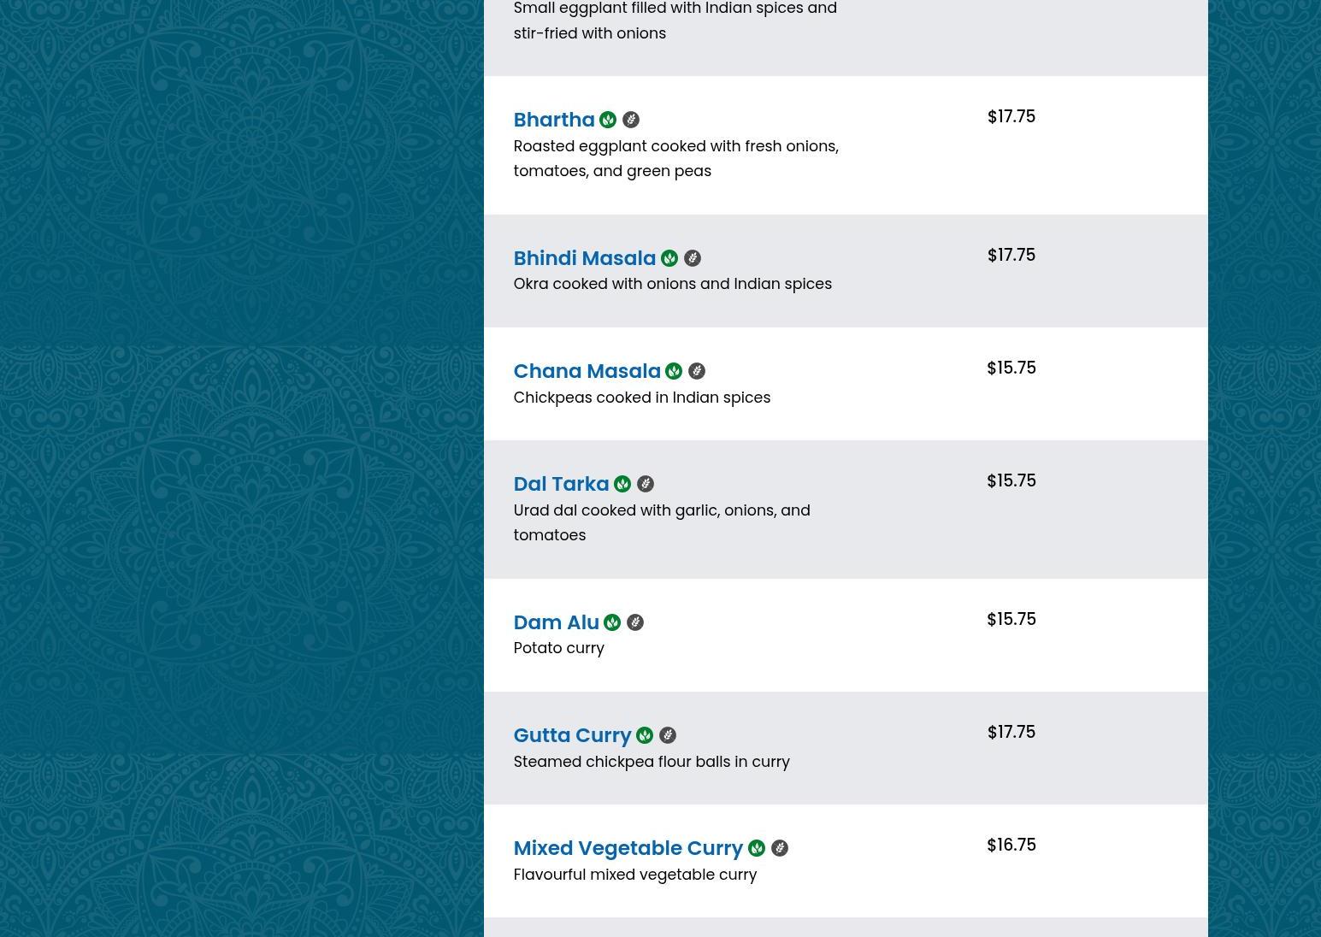
Task: Click the vegan icon next to Gutta Curry
Action: pyautogui.click(x=645, y=735)
